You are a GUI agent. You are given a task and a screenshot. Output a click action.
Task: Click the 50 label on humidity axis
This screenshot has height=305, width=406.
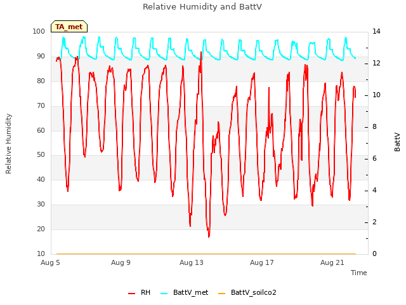pos(41,155)
